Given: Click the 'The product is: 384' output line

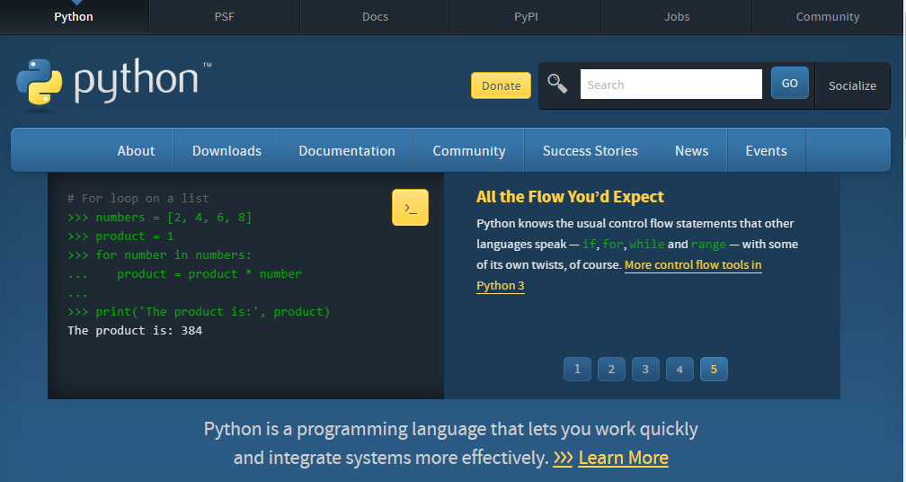Looking at the screenshot, I should coord(135,331).
